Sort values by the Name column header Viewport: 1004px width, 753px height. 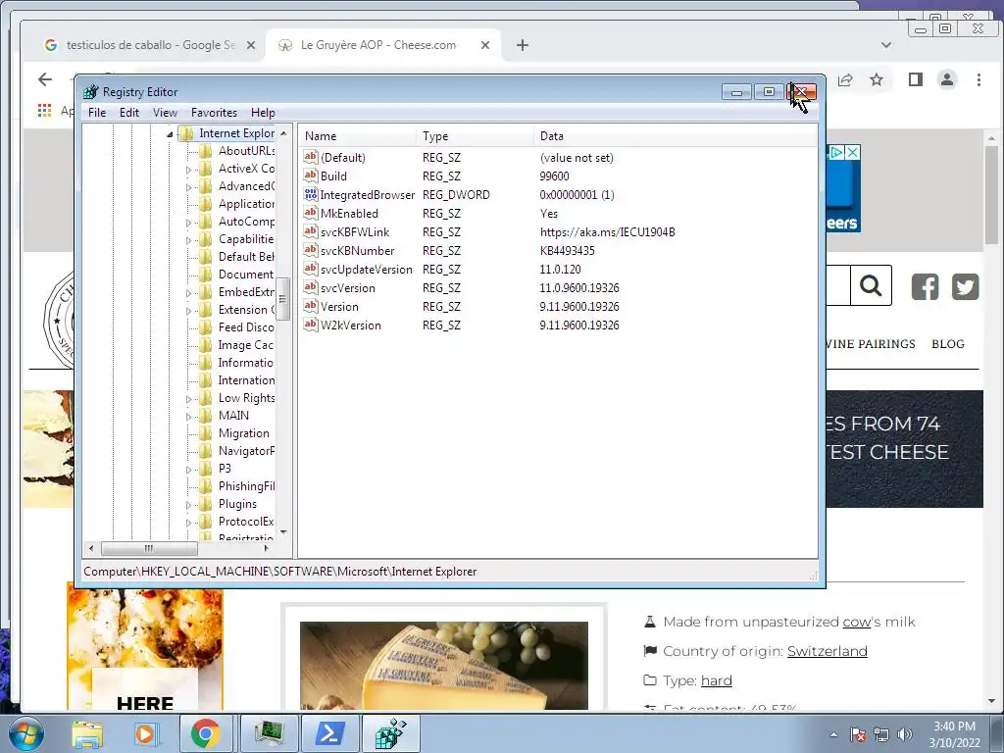(357, 135)
